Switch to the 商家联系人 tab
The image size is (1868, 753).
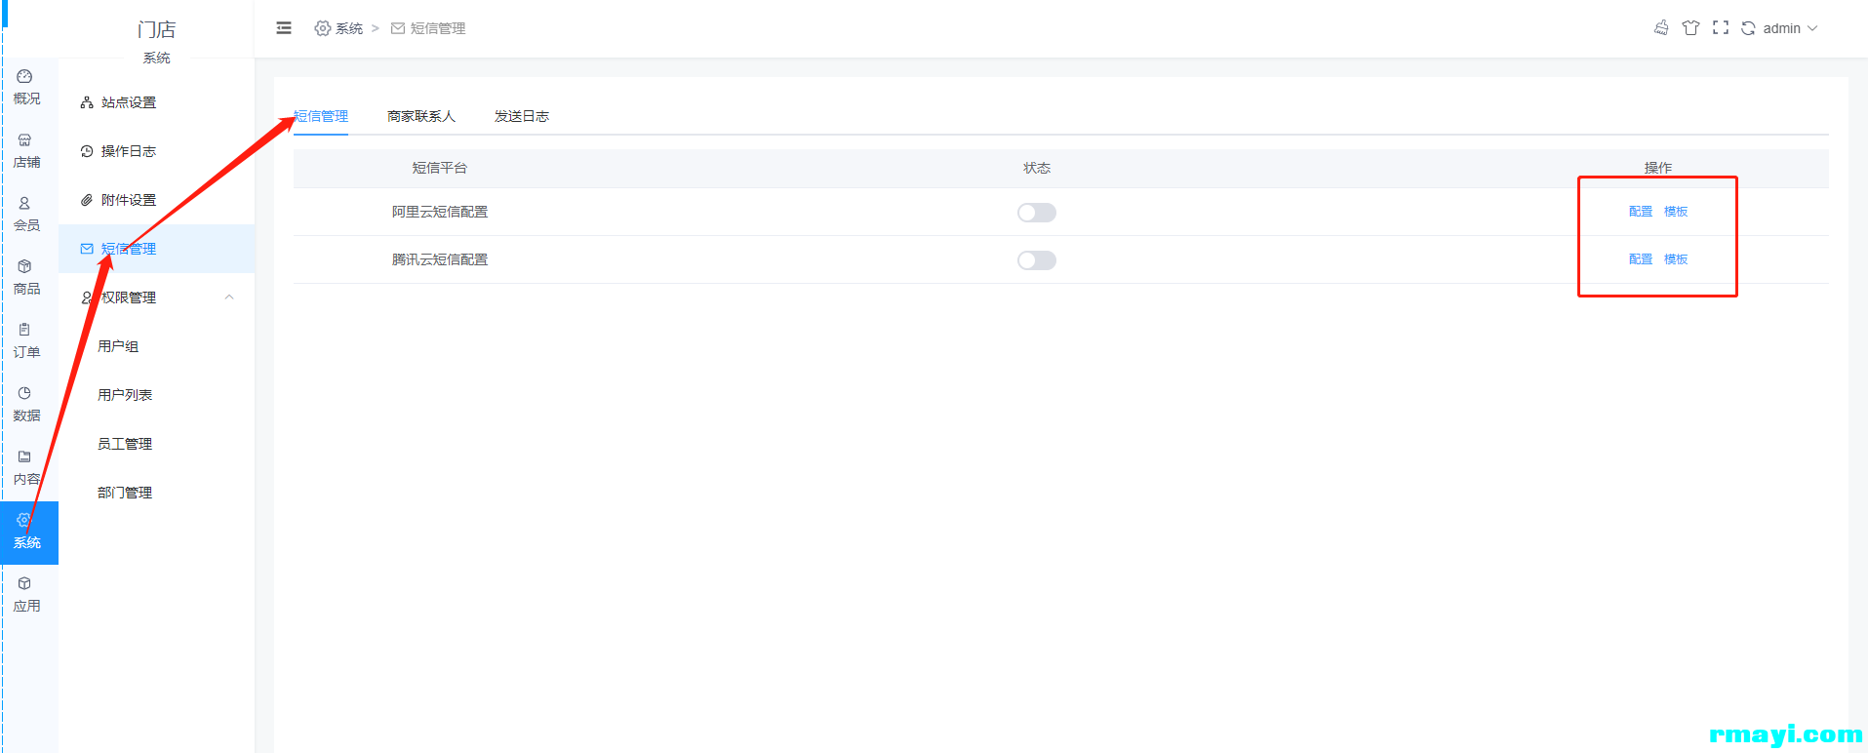421,116
